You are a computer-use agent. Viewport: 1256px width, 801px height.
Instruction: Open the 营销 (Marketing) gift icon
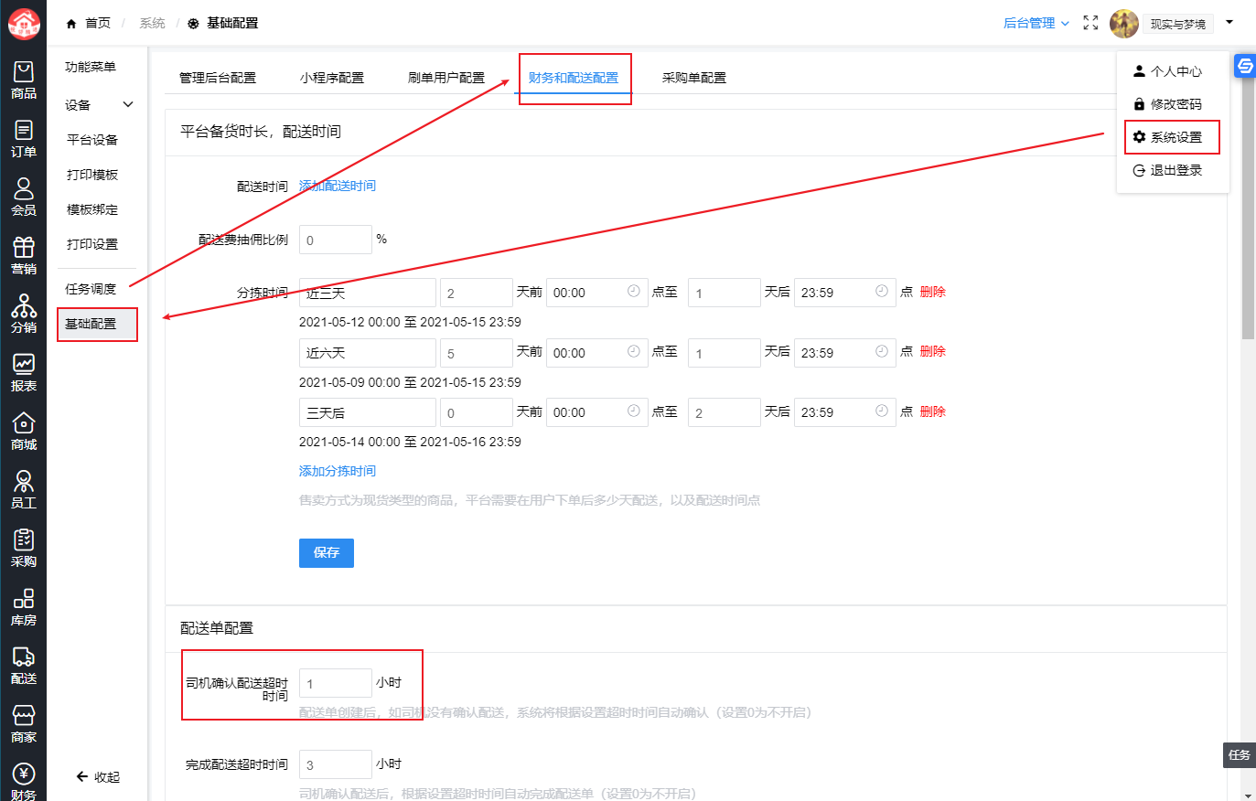coord(24,255)
